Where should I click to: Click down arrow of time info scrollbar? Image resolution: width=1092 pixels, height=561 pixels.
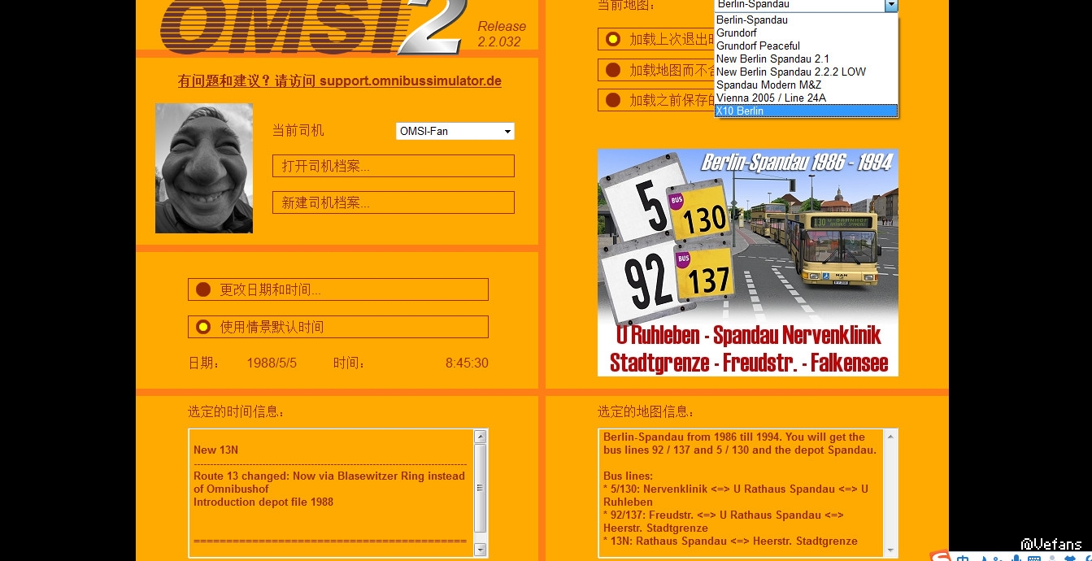(x=480, y=550)
